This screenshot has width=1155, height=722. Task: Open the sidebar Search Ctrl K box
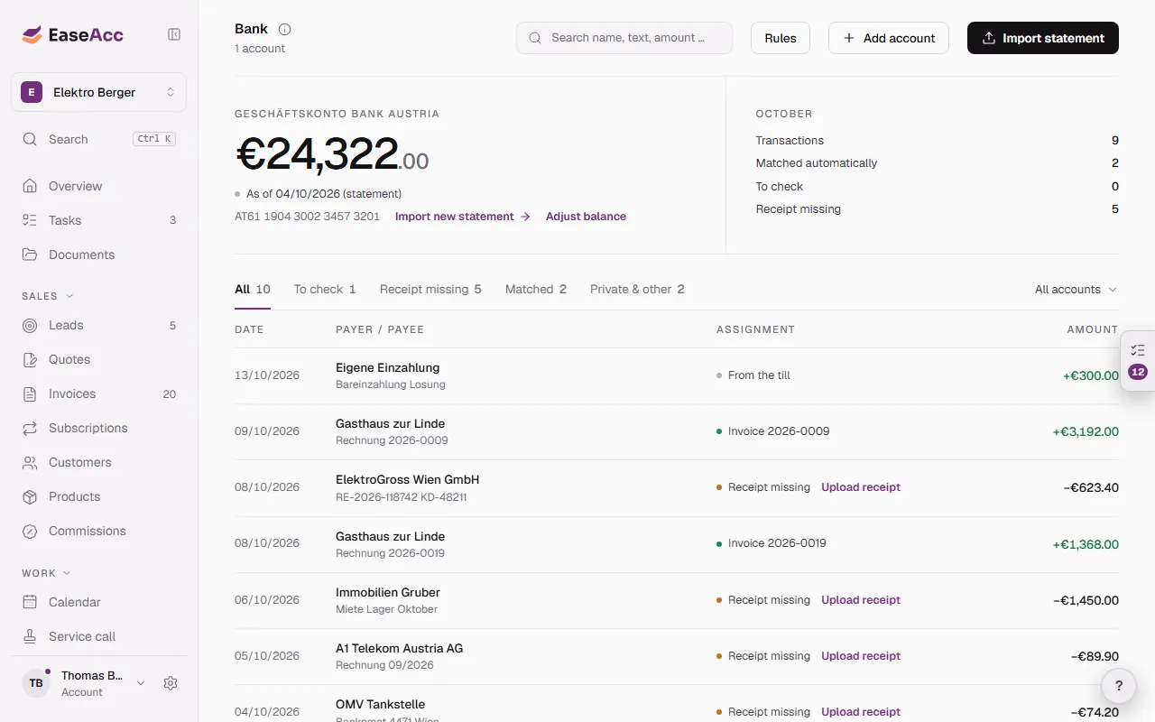coord(99,139)
